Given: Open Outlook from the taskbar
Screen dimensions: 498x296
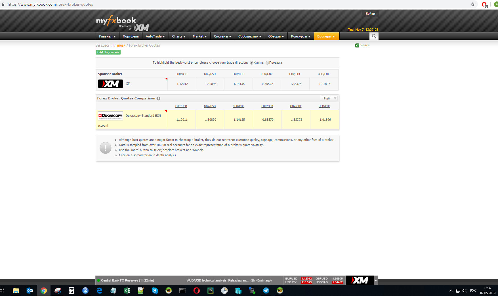Looking at the screenshot, I should (x=30, y=291).
